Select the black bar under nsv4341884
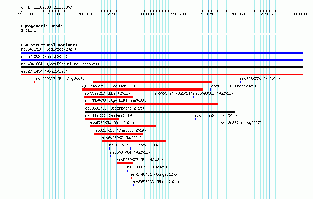313x199 pixels. click(162, 67)
